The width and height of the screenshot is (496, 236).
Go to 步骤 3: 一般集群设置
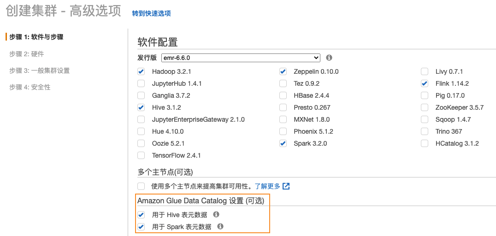click(39, 71)
